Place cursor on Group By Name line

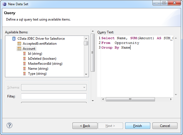tap(117, 47)
